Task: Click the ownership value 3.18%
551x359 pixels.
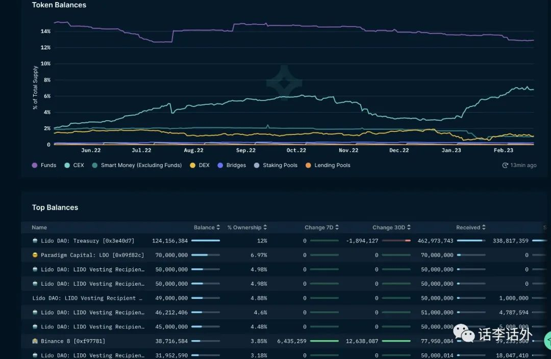Action: point(259,355)
